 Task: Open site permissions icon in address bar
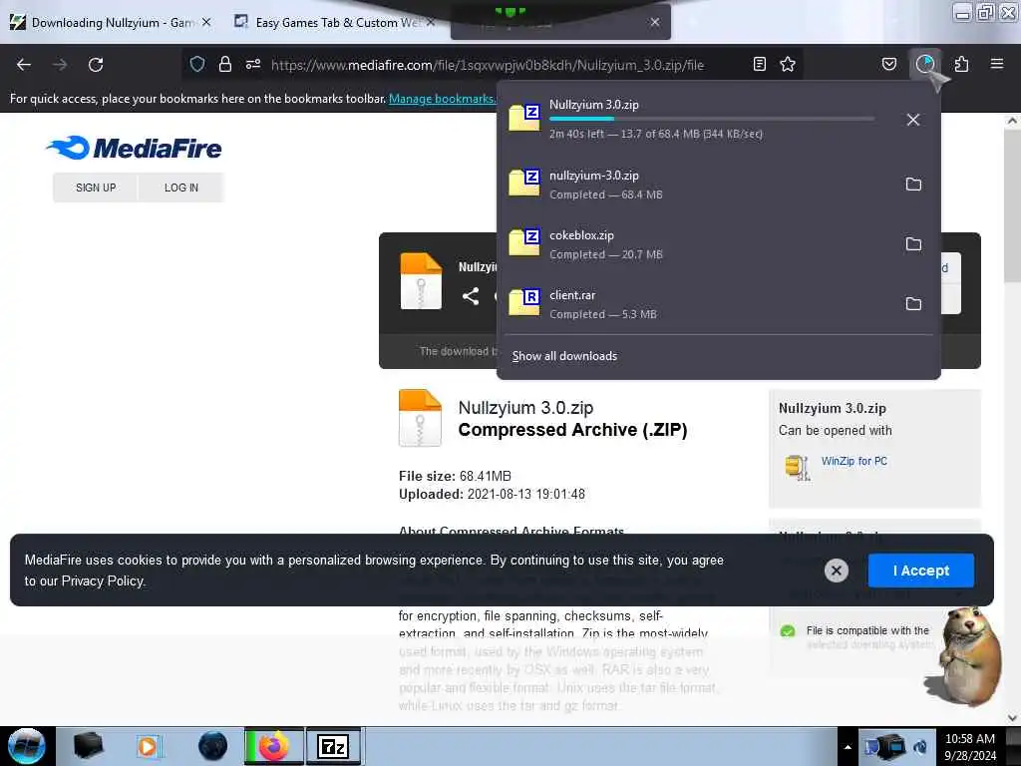click(253, 64)
